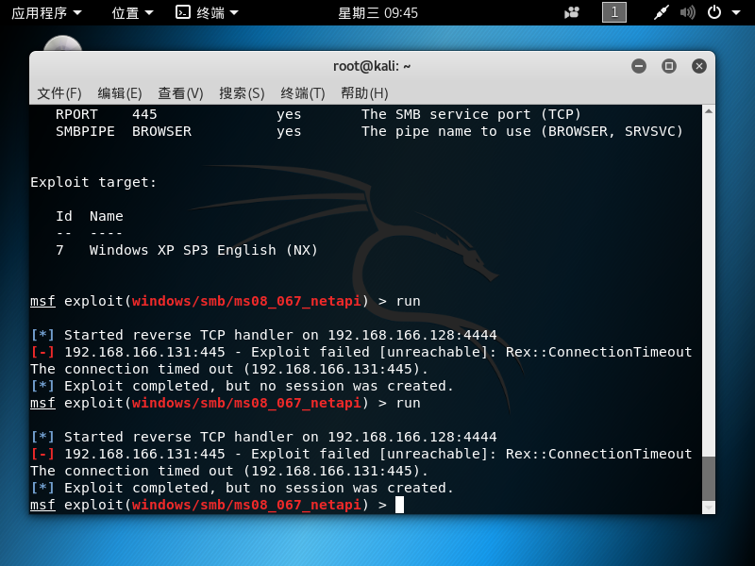The width and height of the screenshot is (755, 566).
Task: Open the 帮助(H) menu
Action: 364,92
